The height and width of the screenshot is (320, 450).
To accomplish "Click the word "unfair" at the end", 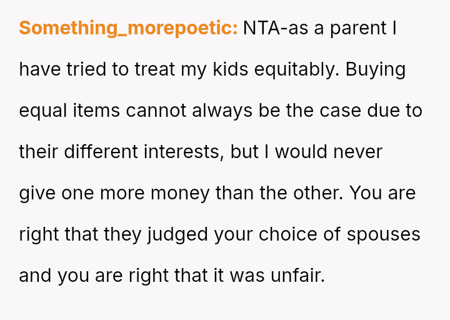I will click(x=296, y=276).
